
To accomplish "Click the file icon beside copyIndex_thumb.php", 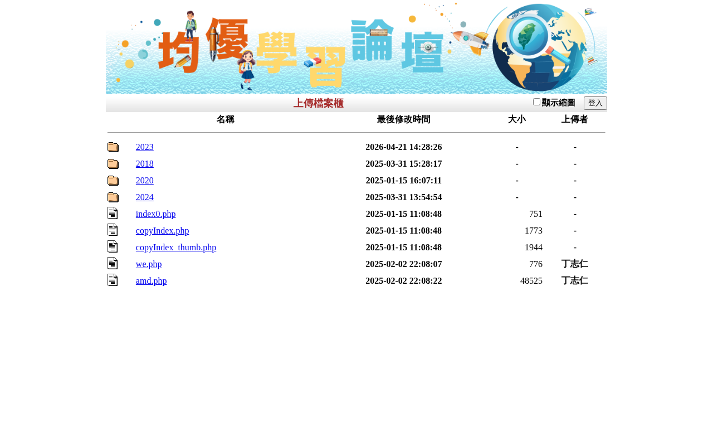I will coord(113,246).
